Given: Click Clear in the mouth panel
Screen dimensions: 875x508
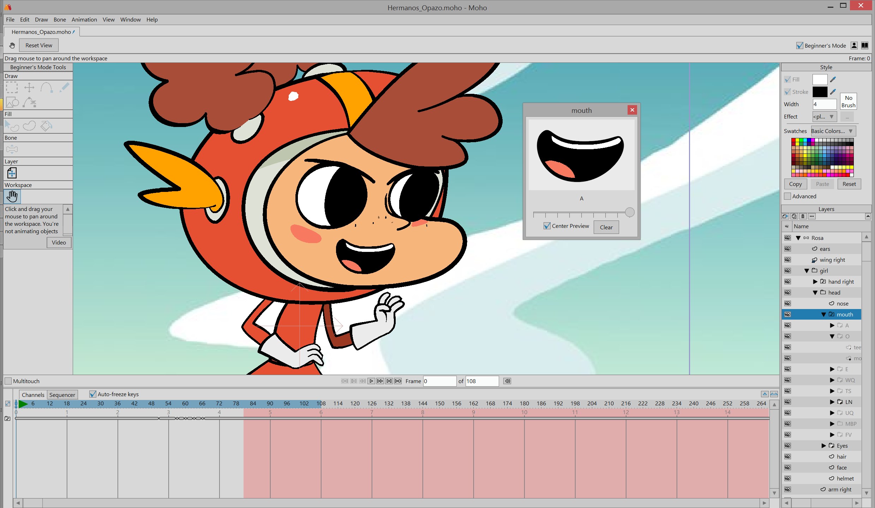Looking at the screenshot, I should coord(606,227).
